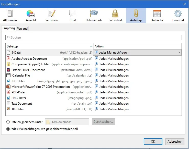The height and width of the screenshot is (149, 189).
Task: Select the PNG-Datei label
Action: (19, 98)
